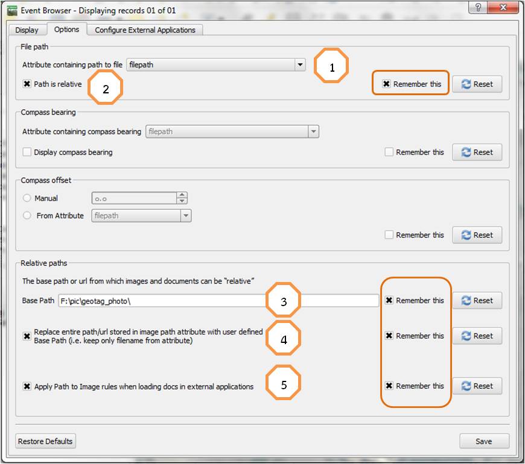Toggle Remember this for Replace entire path option
Viewport: 525px width, 464px height.
point(389,335)
